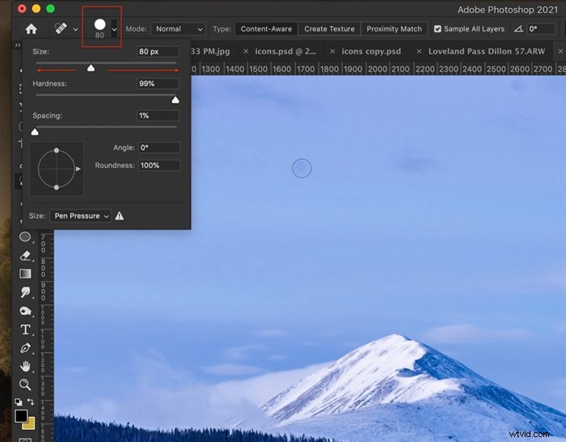Select the Sponge tool below Smudge

click(x=25, y=311)
